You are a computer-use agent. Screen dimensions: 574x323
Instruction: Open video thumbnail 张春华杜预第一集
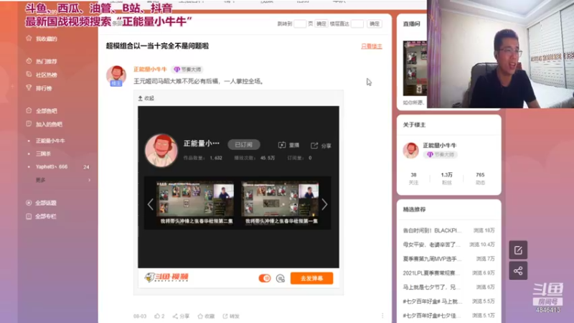281,203
